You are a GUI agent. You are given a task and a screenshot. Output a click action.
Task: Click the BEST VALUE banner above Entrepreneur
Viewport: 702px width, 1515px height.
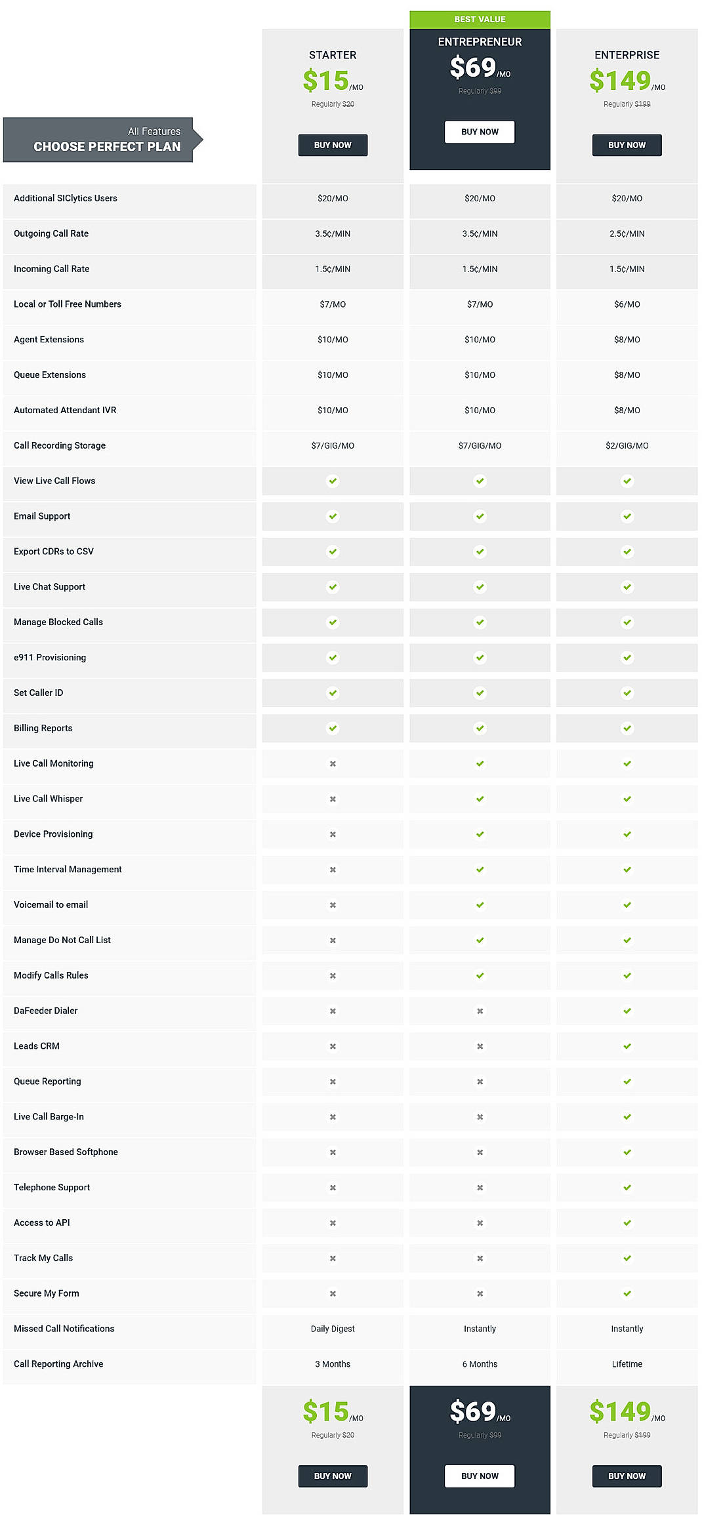(480, 19)
